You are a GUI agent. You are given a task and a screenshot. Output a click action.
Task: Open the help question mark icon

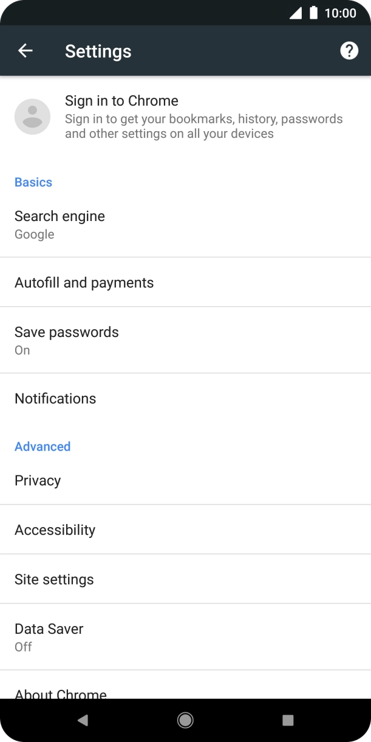[349, 51]
